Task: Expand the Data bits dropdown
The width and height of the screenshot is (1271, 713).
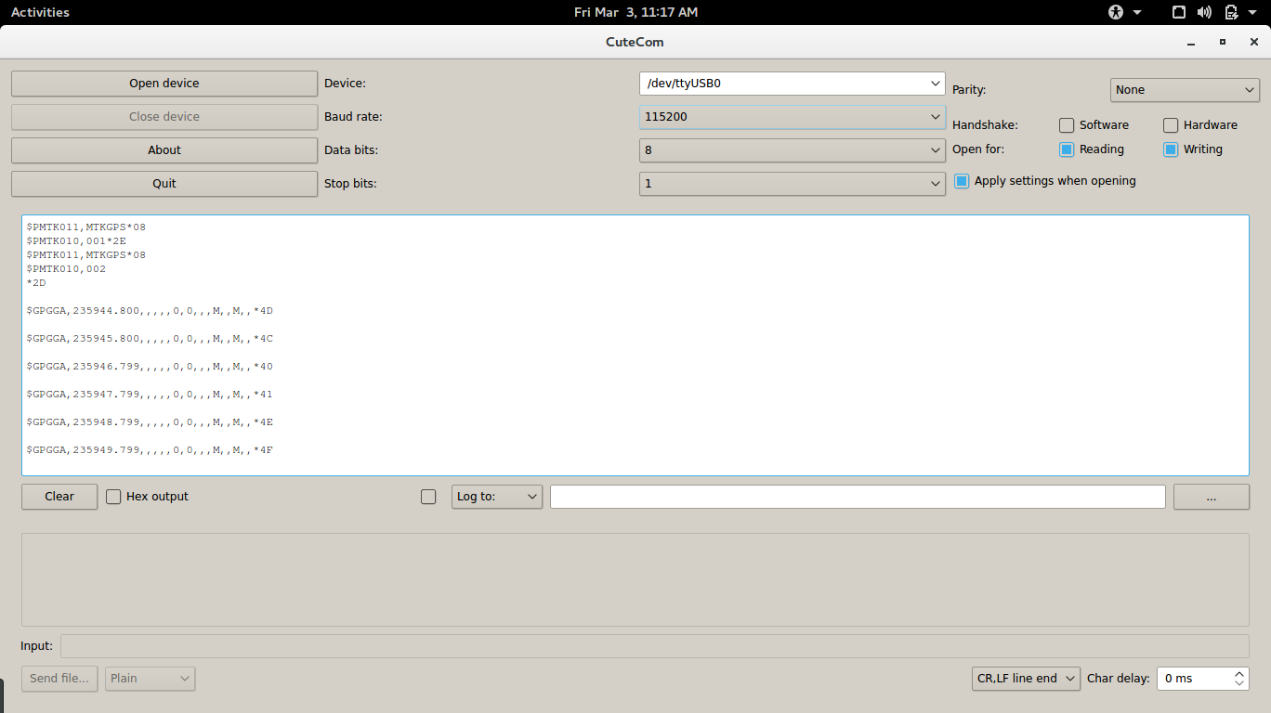Action: (x=793, y=149)
